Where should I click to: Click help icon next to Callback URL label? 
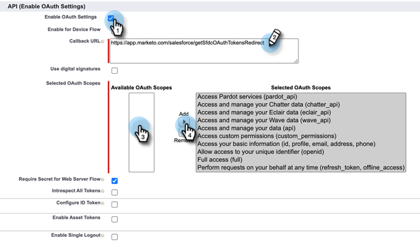point(102,41)
